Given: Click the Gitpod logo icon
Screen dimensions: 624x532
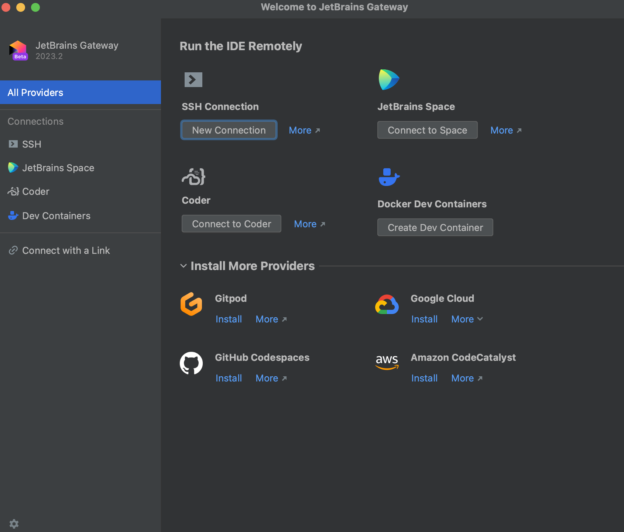Looking at the screenshot, I should coord(191,304).
